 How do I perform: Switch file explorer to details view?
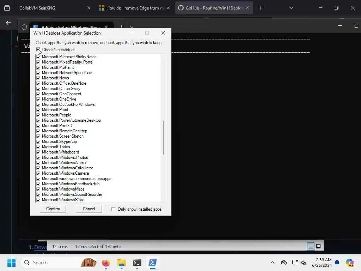pos(311,247)
